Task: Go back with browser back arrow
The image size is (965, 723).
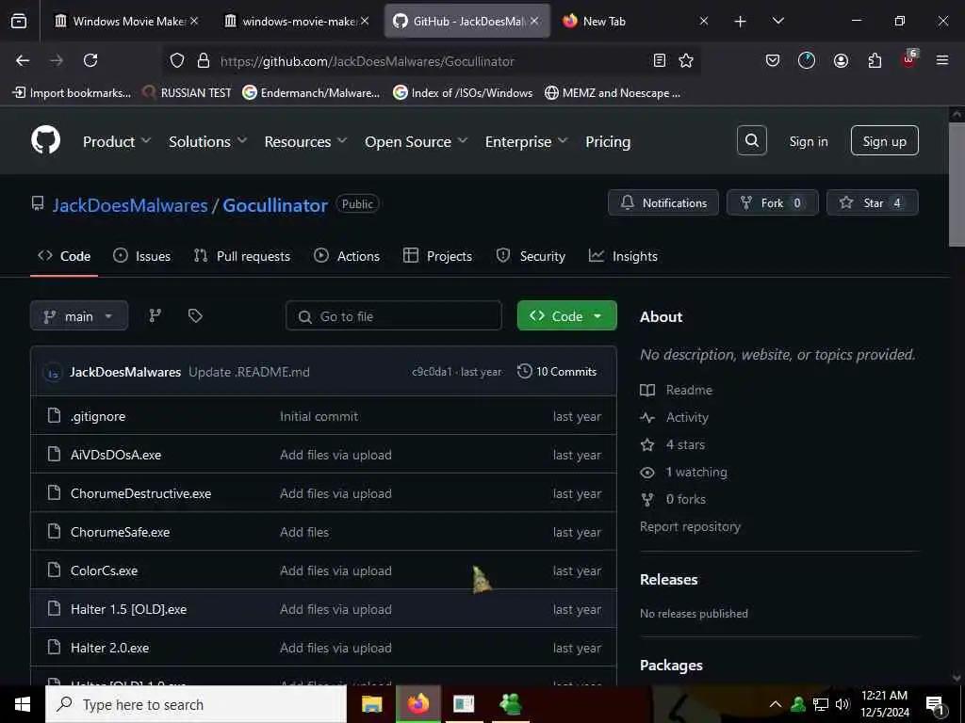Action: click(23, 60)
